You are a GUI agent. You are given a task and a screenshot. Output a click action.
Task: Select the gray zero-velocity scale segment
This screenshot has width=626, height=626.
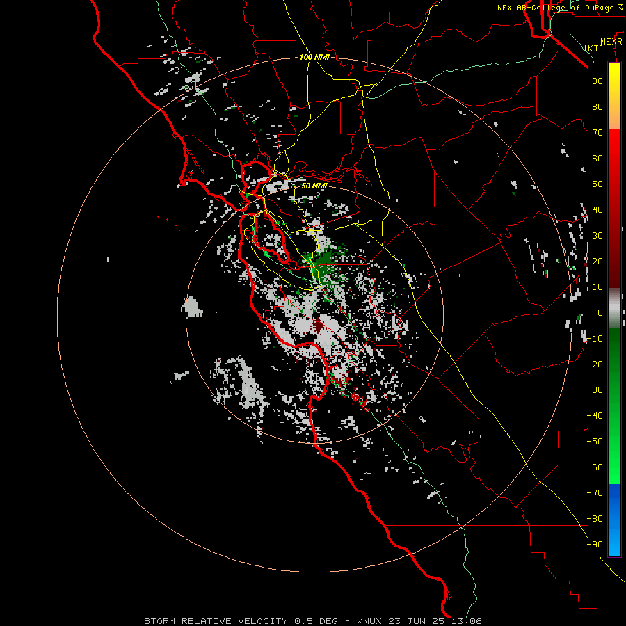coord(614,308)
